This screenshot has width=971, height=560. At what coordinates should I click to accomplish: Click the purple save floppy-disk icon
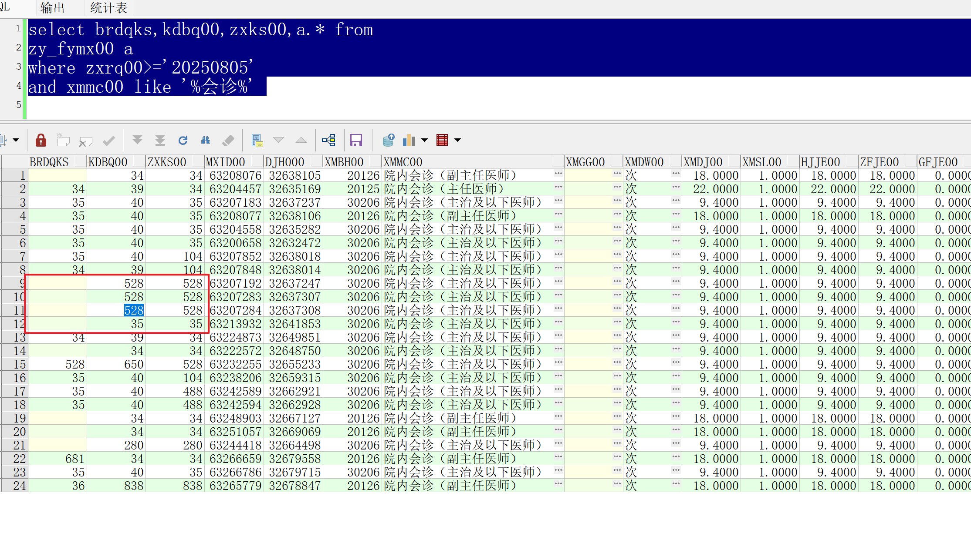pos(356,140)
